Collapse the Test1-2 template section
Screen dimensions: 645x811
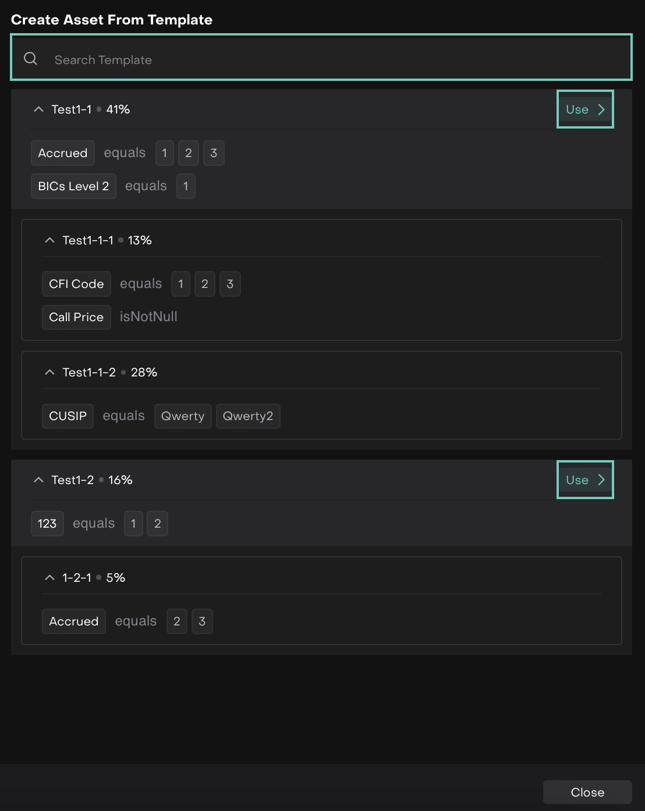click(38, 480)
